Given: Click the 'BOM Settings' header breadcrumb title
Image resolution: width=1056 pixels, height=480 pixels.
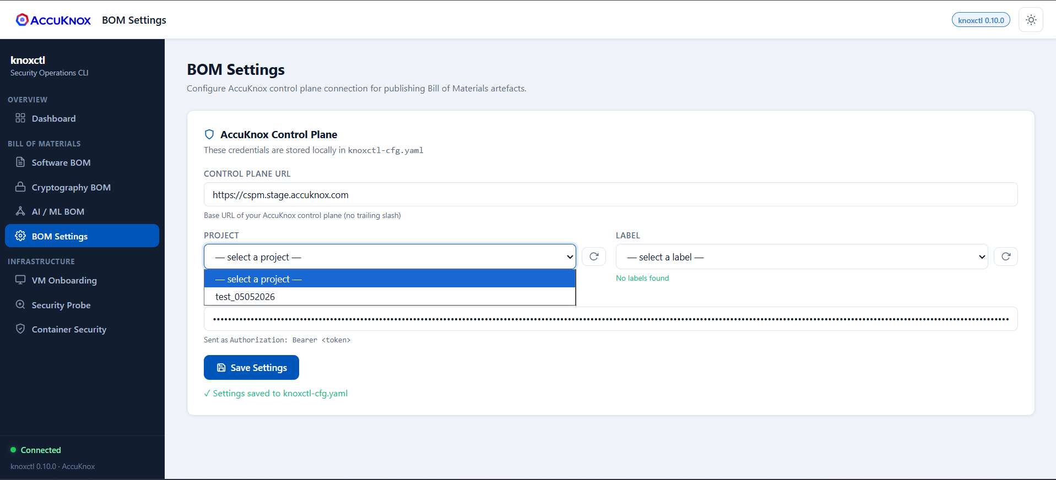Looking at the screenshot, I should [134, 20].
